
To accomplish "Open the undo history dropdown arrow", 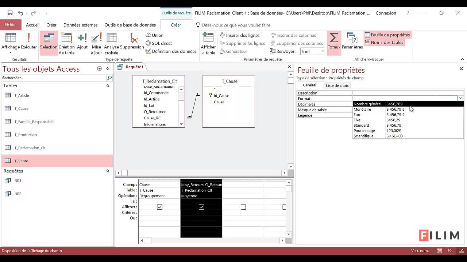I will coord(27,13).
